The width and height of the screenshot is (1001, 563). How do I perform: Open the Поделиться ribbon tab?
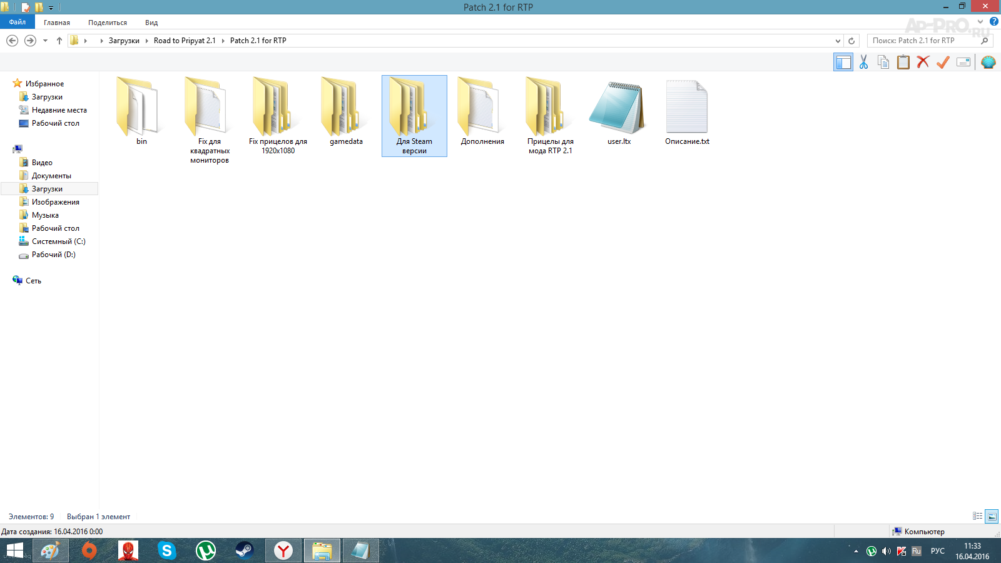108,23
